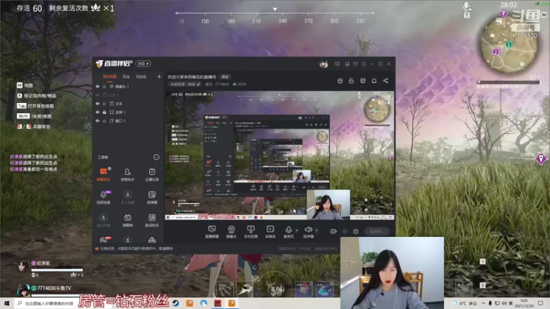Open the Windows notification center
This screenshot has width=550, height=309.
(540, 304)
